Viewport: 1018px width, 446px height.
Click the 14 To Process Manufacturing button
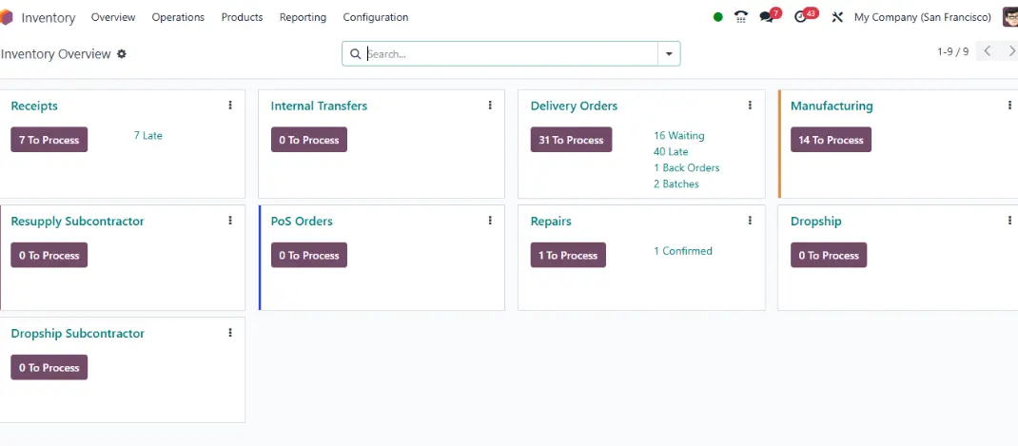pyautogui.click(x=831, y=140)
